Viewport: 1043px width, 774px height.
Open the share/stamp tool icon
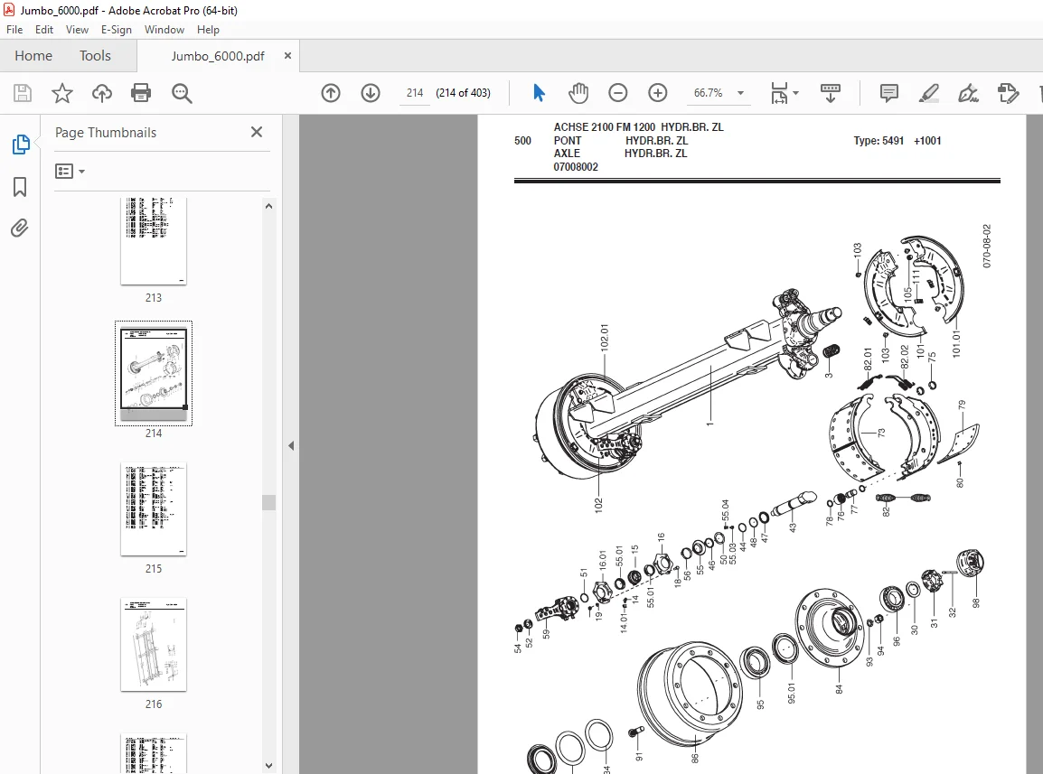coord(1009,93)
